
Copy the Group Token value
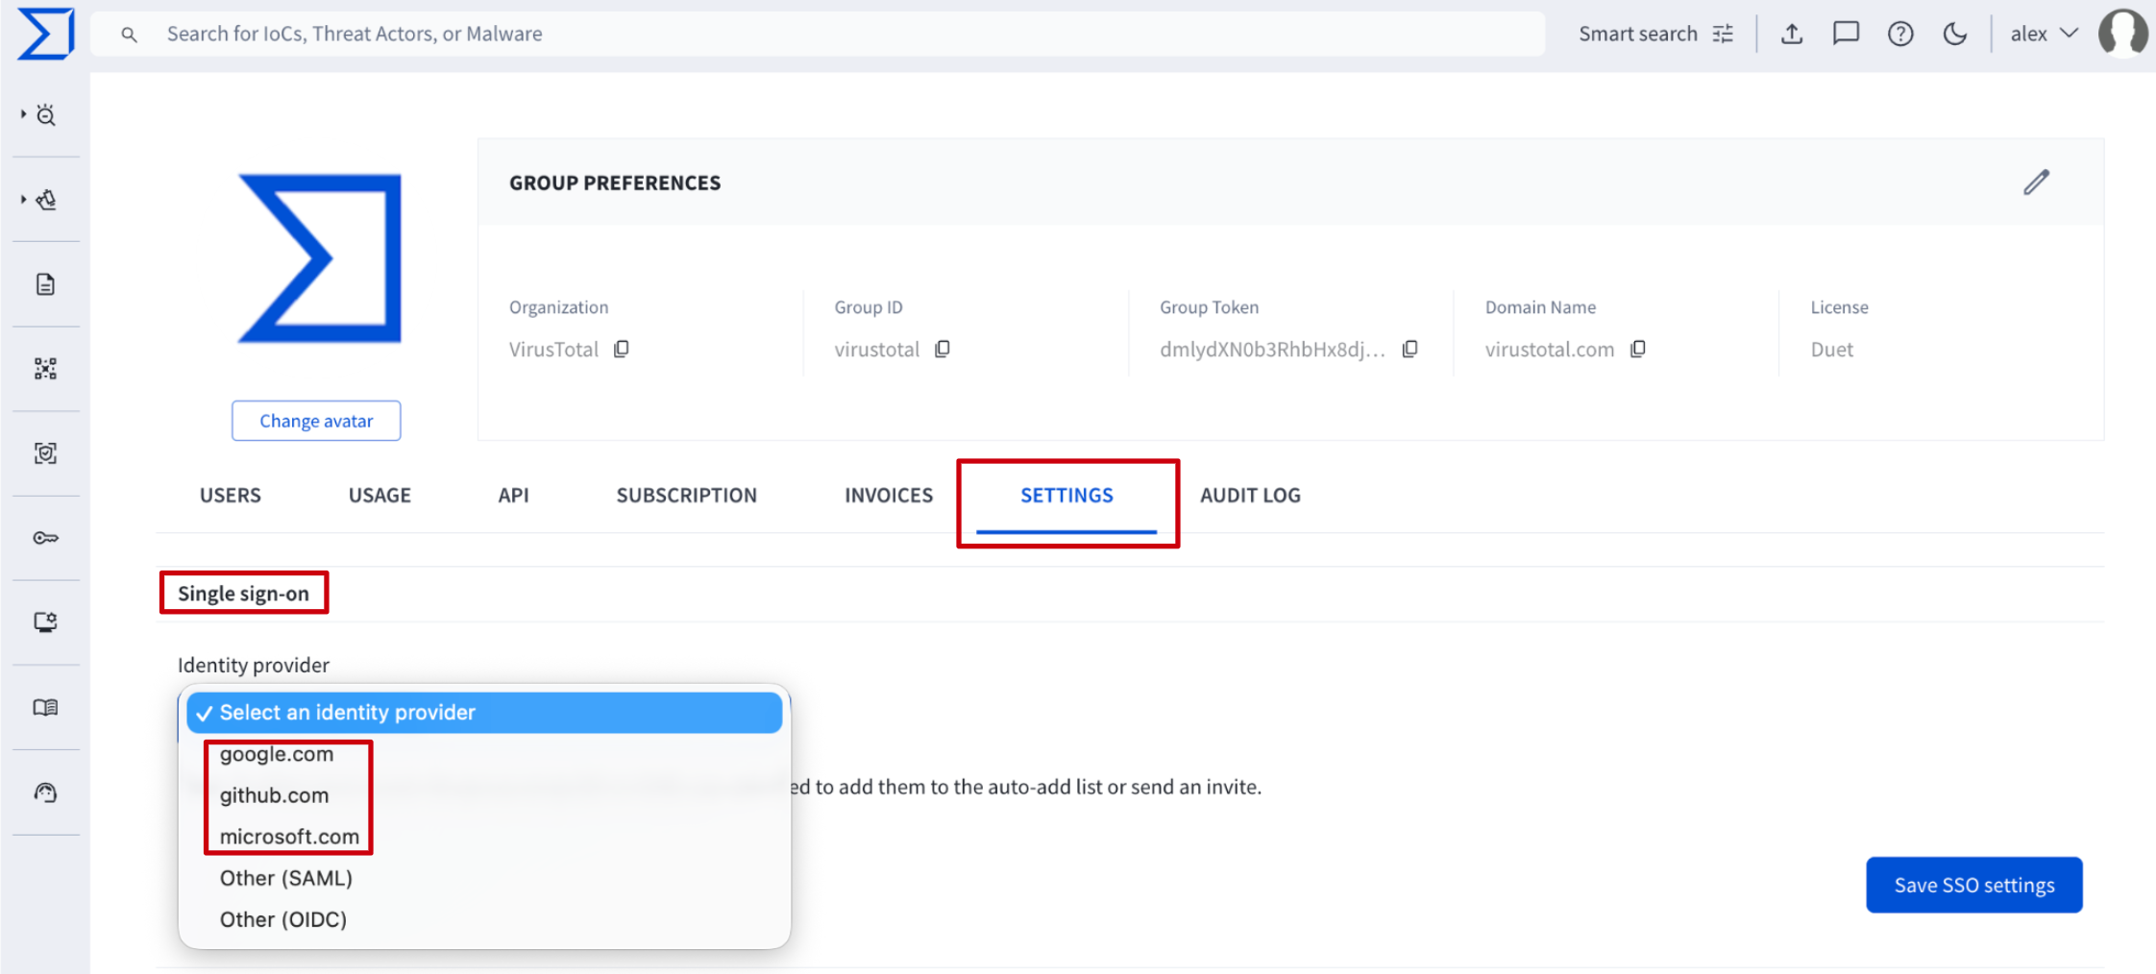1410,349
